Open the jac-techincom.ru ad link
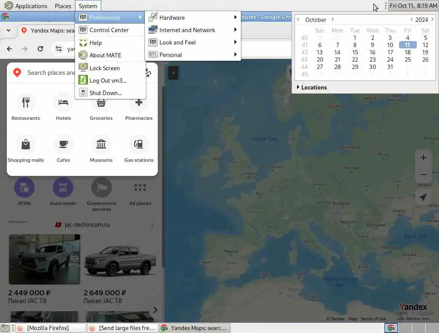 tap(87, 225)
